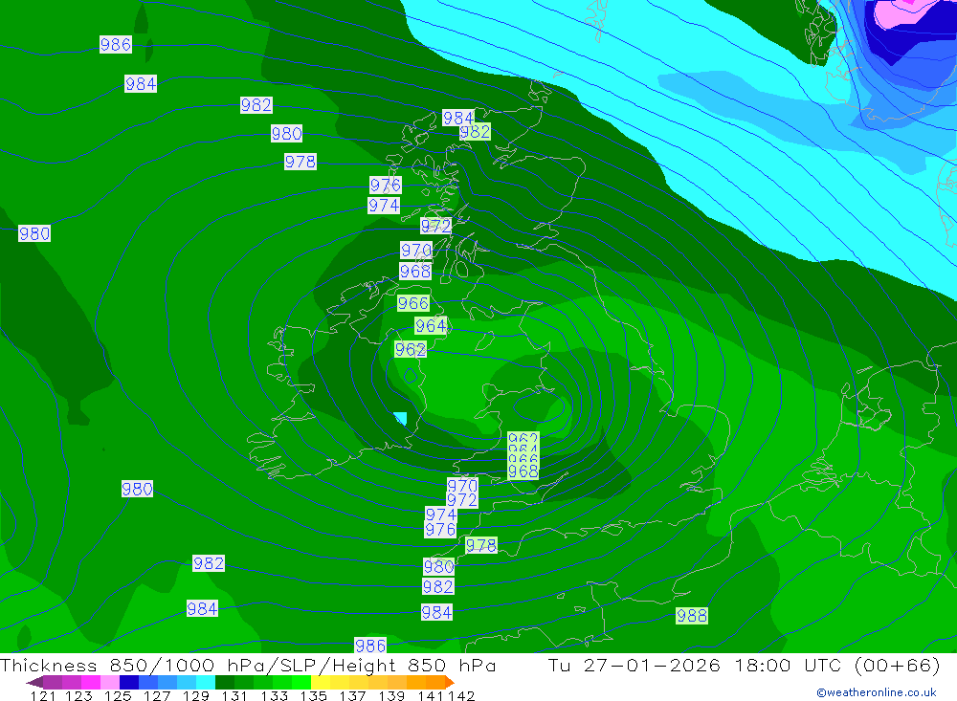Pick the dark blue legend swatch above 126

click(x=129, y=682)
